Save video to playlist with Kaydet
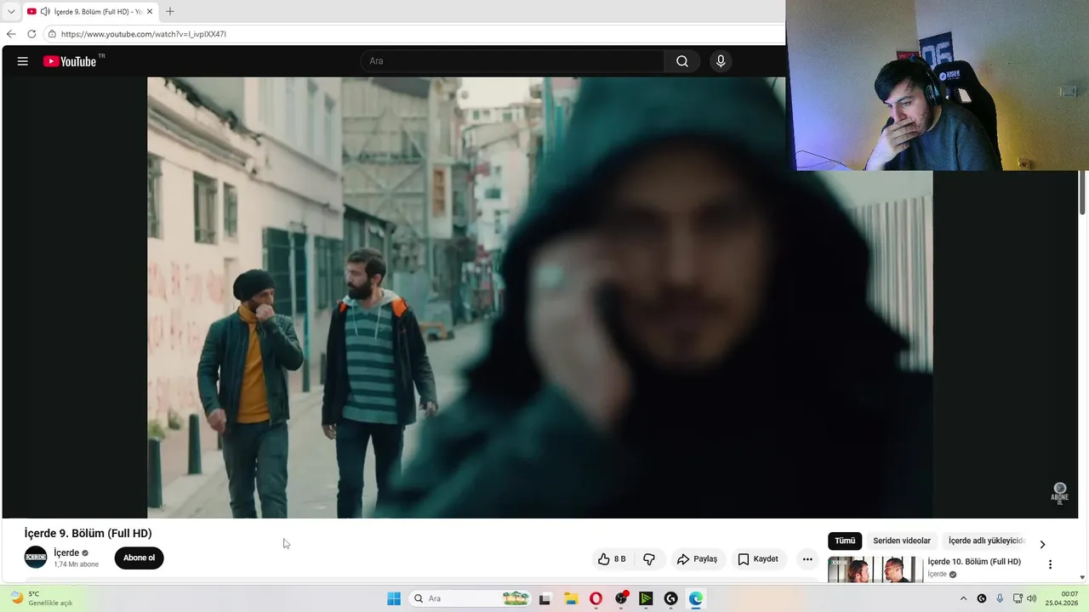 click(x=758, y=558)
